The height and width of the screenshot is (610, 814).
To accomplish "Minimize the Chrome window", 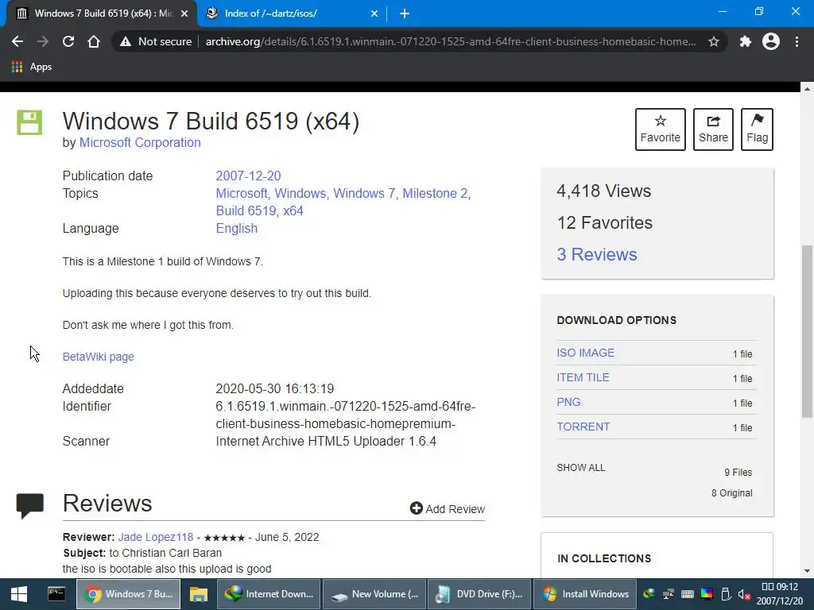I will (722, 11).
